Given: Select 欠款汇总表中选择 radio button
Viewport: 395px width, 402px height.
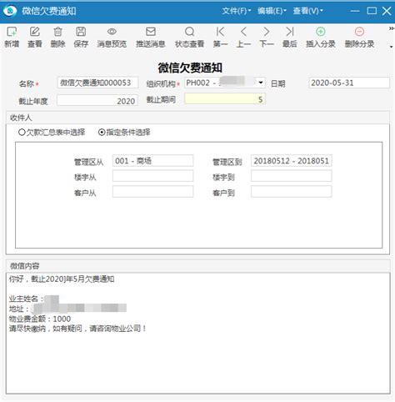Looking at the screenshot, I should [22, 133].
